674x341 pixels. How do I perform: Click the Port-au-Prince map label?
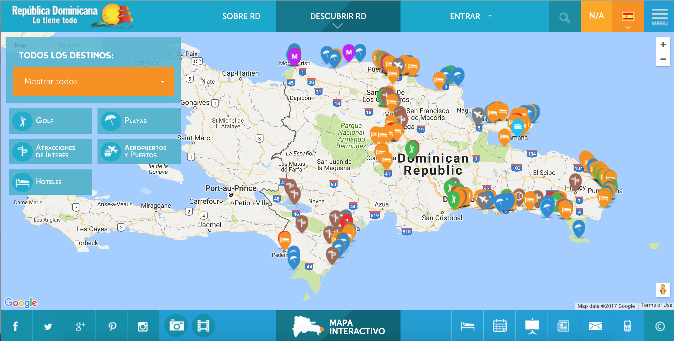(231, 188)
